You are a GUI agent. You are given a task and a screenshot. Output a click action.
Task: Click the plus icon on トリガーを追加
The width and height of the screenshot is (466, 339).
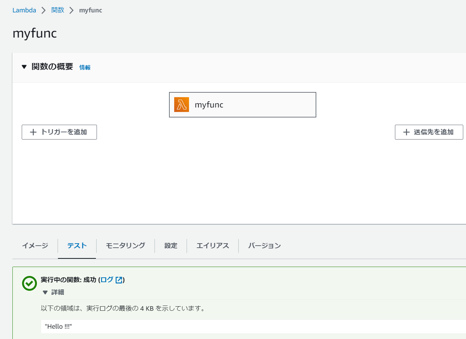[x=33, y=132]
